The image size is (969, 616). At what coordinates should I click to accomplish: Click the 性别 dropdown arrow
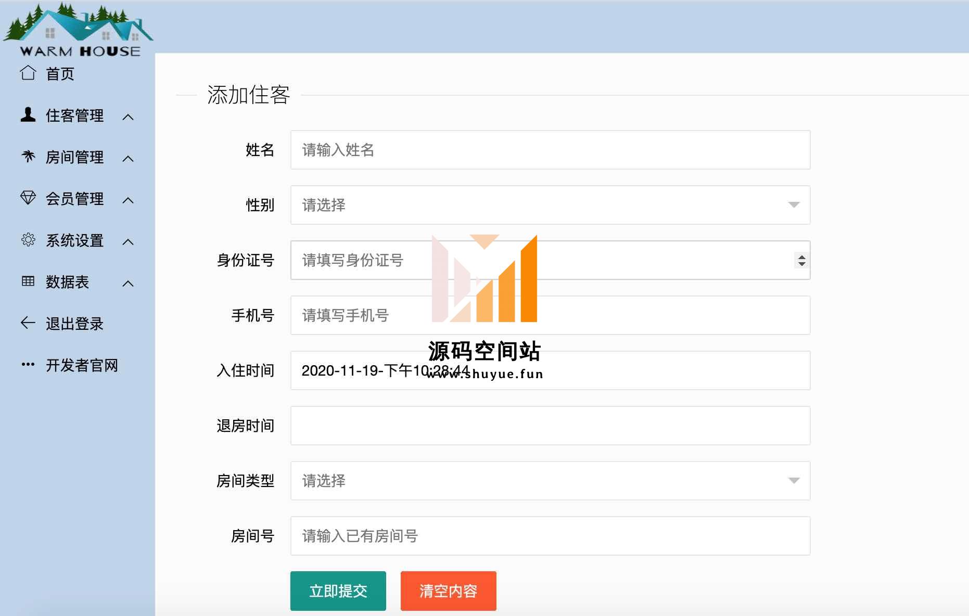click(794, 205)
